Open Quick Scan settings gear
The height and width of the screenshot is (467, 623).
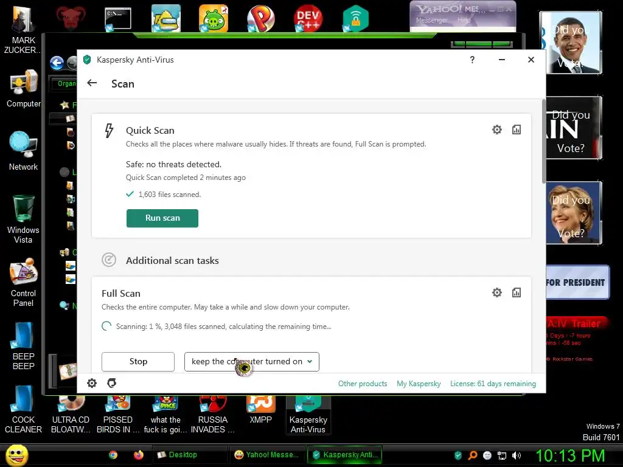[496, 130]
